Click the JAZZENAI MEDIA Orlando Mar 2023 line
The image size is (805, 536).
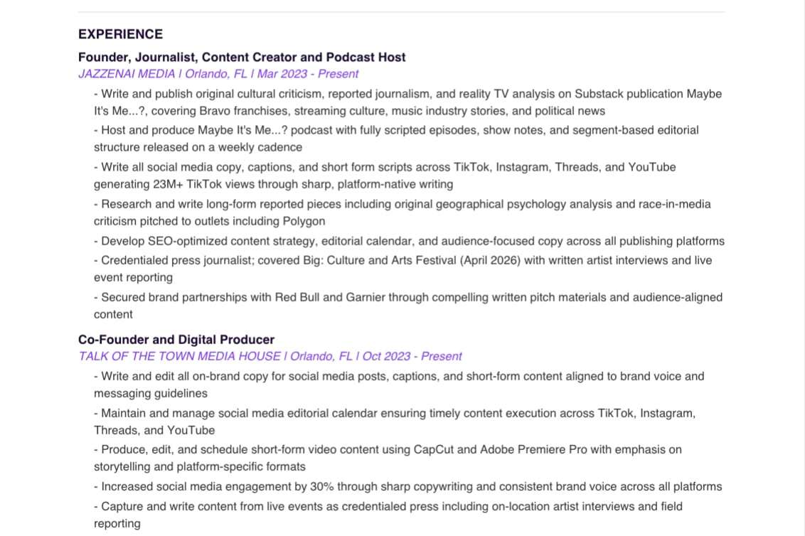point(218,74)
